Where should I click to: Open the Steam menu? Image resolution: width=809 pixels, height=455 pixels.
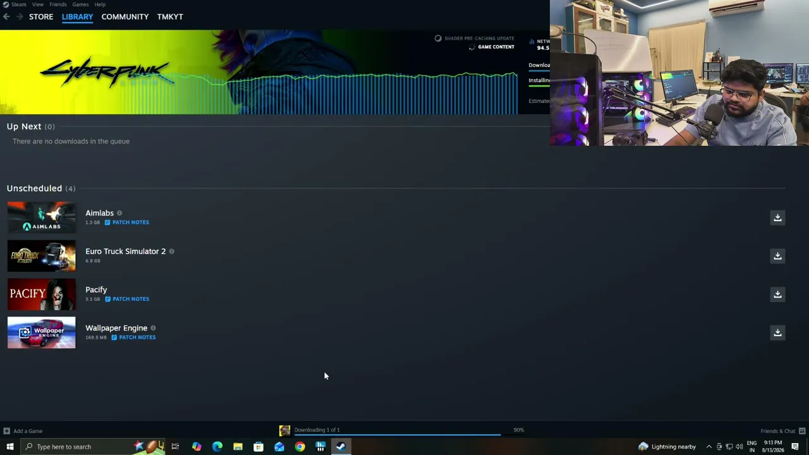point(19,4)
